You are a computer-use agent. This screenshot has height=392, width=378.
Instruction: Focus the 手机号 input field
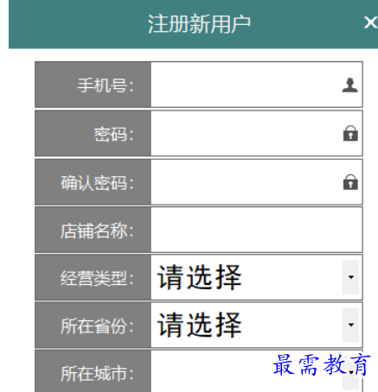point(256,85)
